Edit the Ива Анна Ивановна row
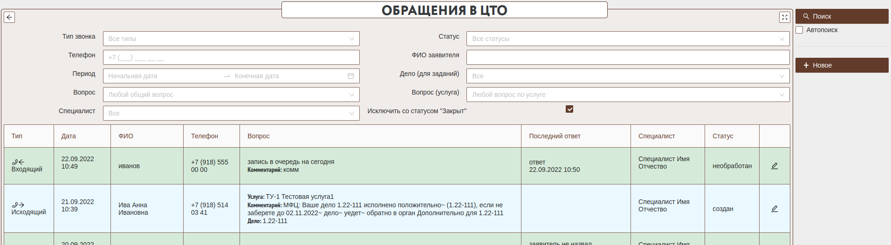The image size is (891, 245). [774, 209]
